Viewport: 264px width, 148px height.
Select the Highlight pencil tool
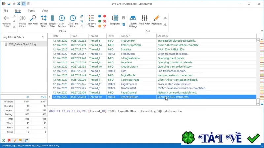[156, 20]
